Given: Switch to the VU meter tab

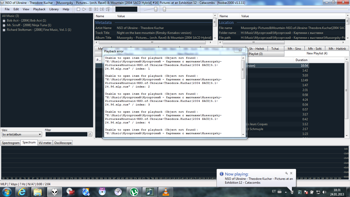Looking at the screenshot, I should tap(45, 143).
